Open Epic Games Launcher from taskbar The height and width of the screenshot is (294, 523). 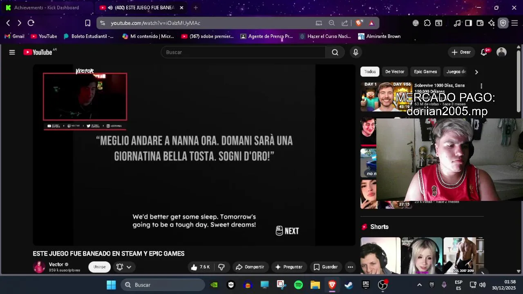click(x=366, y=285)
